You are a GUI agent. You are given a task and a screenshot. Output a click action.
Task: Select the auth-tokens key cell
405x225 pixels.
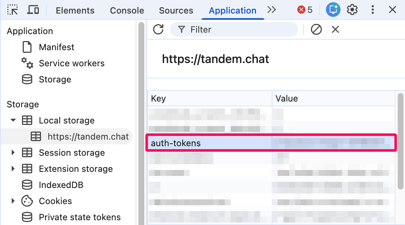click(x=210, y=143)
